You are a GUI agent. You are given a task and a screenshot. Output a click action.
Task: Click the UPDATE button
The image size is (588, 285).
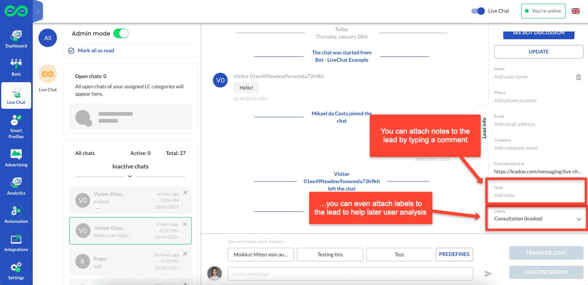click(538, 52)
